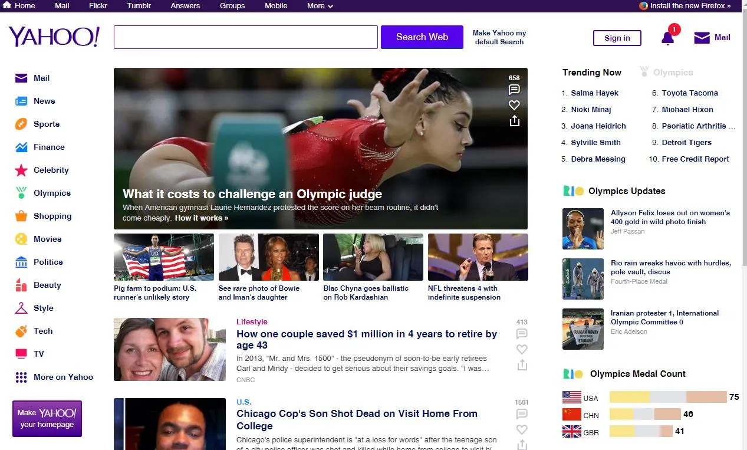The image size is (747, 450).
Task: Click the Search Web button
Action: (x=422, y=37)
